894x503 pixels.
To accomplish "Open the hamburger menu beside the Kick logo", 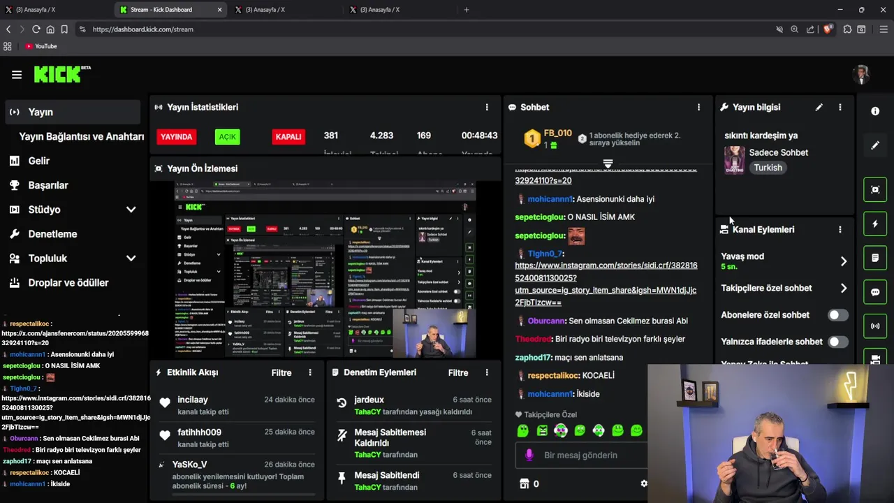I will tap(17, 75).
